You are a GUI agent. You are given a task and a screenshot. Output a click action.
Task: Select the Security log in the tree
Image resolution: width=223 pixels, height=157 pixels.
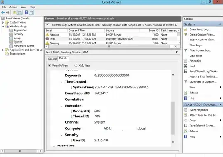click(19, 34)
